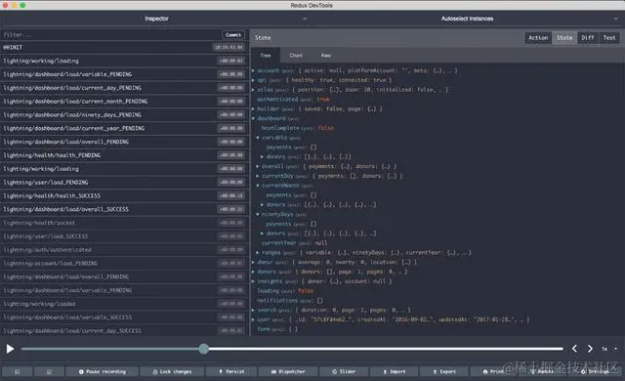This screenshot has width=625, height=381.
Task: Click the authenticated true entry
Action: [293, 100]
